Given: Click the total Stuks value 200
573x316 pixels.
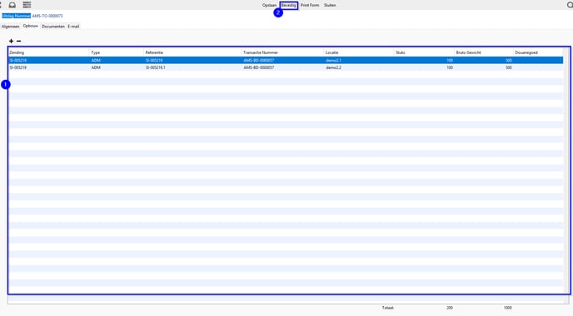Looking at the screenshot, I should 450,308.
